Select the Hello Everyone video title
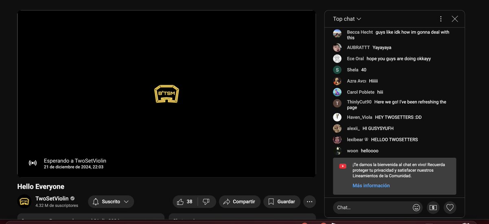The width and height of the screenshot is (489, 224). coord(41,187)
